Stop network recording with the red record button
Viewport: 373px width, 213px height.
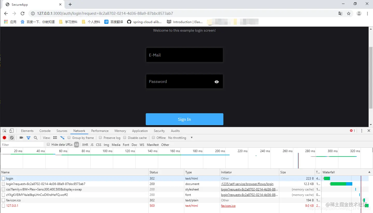click(4, 138)
